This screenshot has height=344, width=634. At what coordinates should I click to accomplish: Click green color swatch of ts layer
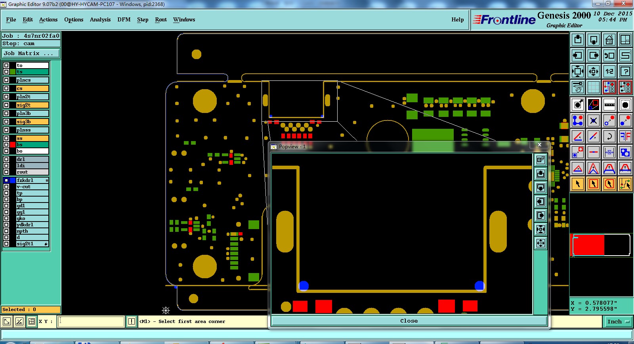pos(13,72)
